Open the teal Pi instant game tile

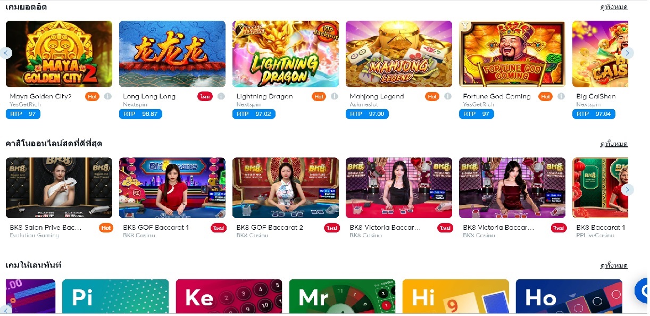coord(115,296)
